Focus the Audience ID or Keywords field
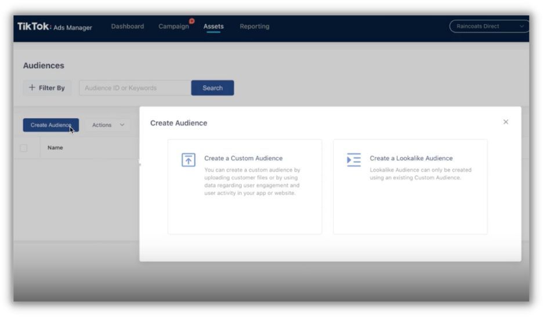 click(135, 88)
